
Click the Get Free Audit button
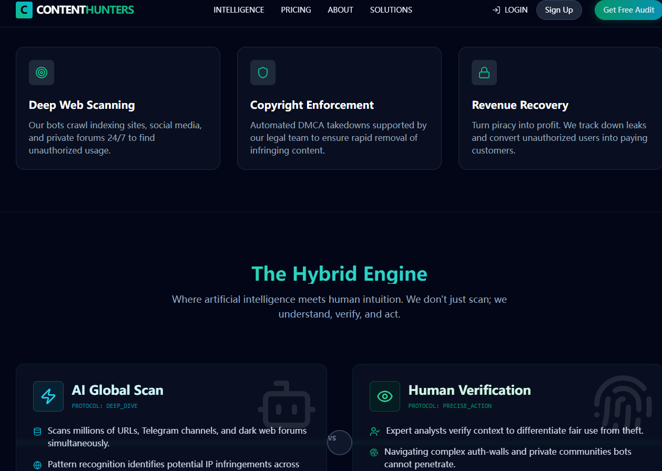tap(628, 10)
